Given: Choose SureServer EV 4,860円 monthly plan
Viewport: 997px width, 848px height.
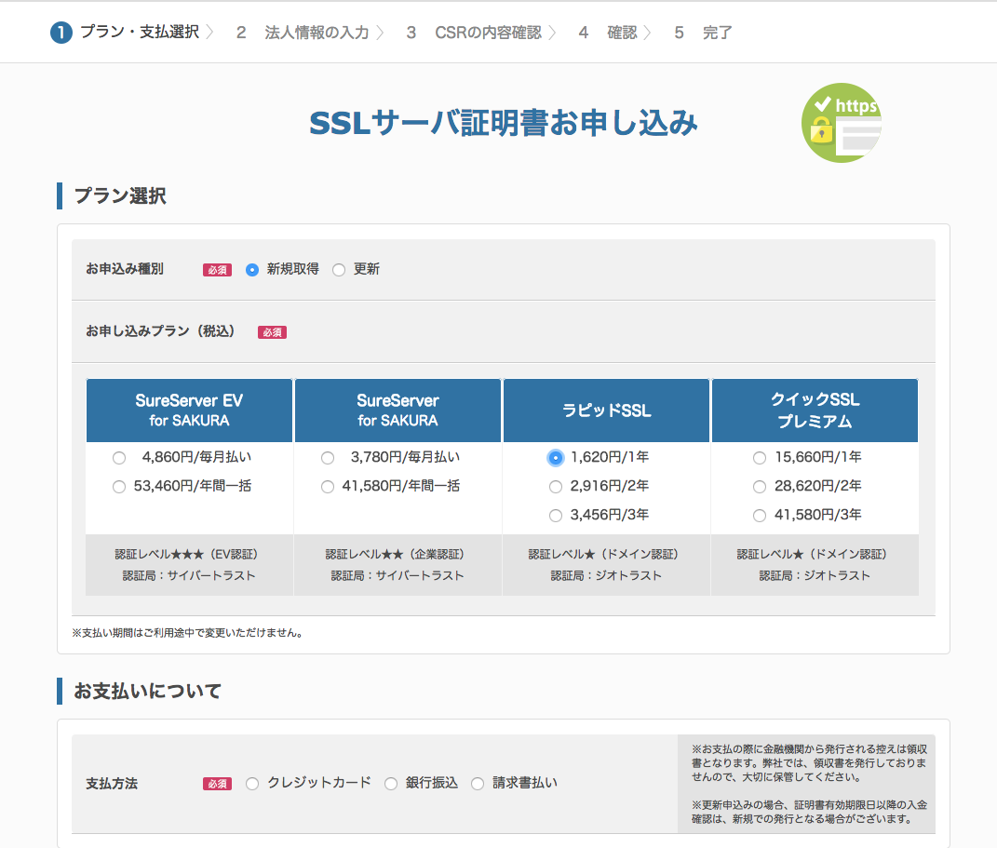Looking at the screenshot, I should tap(119, 458).
